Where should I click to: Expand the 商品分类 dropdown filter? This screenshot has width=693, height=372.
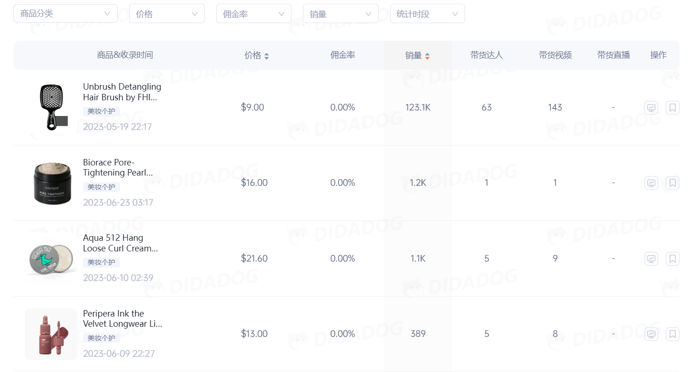point(65,14)
